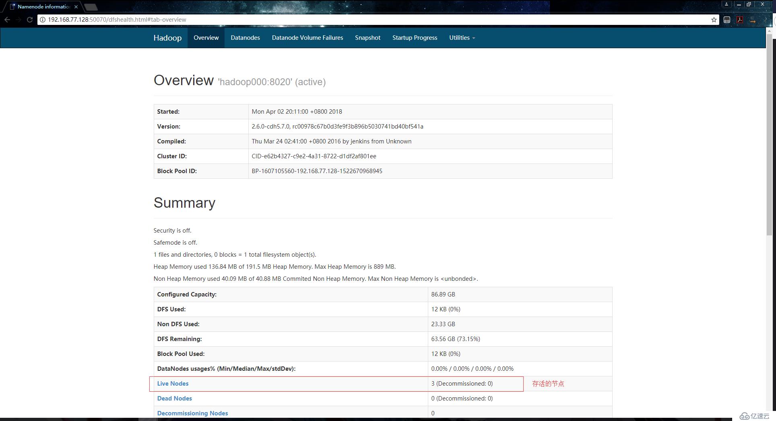Click the files and directories count line
This screenshot has width=776, height=421.
pyautogui.click(x=235, y=255)
